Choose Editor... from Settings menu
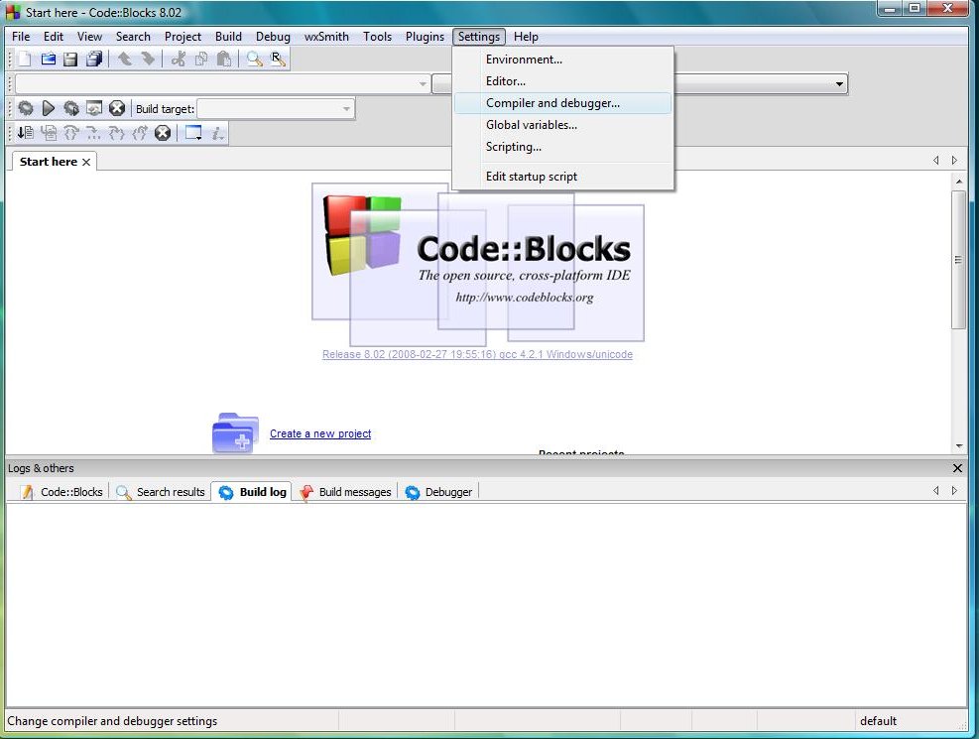Screen dimensions: 979x739 tap(562, 81)
